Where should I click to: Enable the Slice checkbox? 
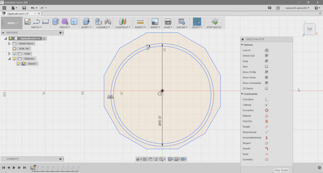point(267,66)
